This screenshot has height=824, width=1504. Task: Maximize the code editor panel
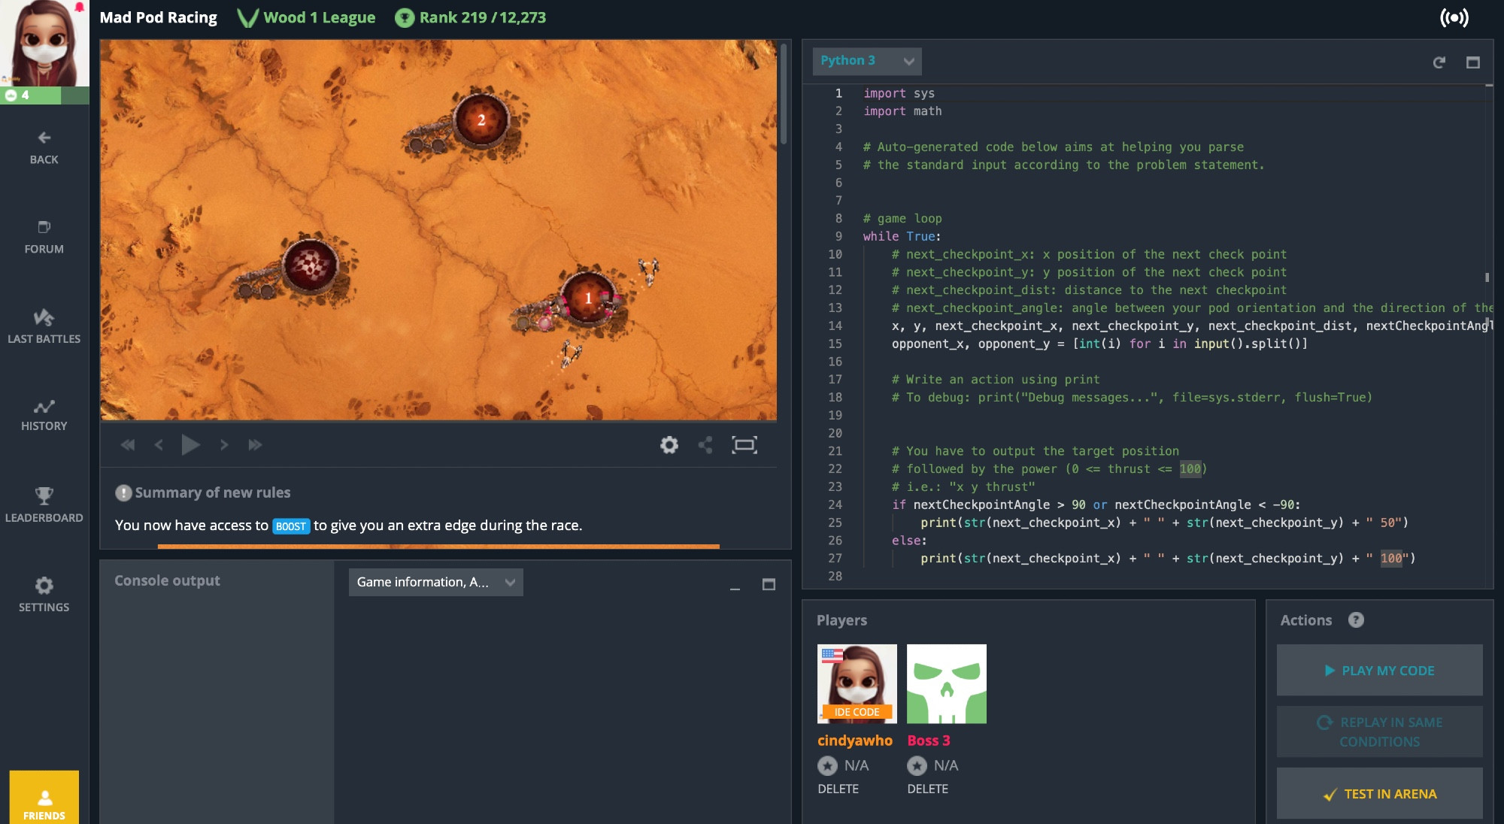click(x=1473, y=62)
